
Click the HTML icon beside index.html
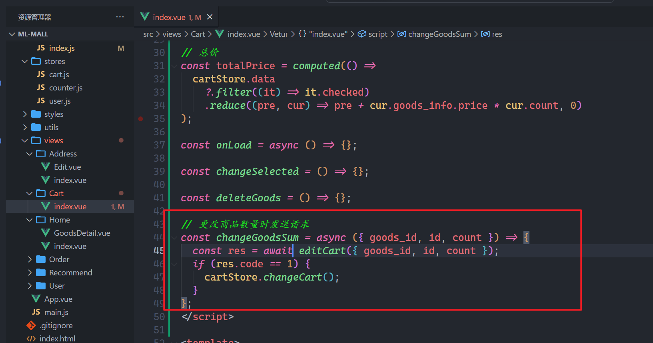pyautogui.click(x=31, y=338)
